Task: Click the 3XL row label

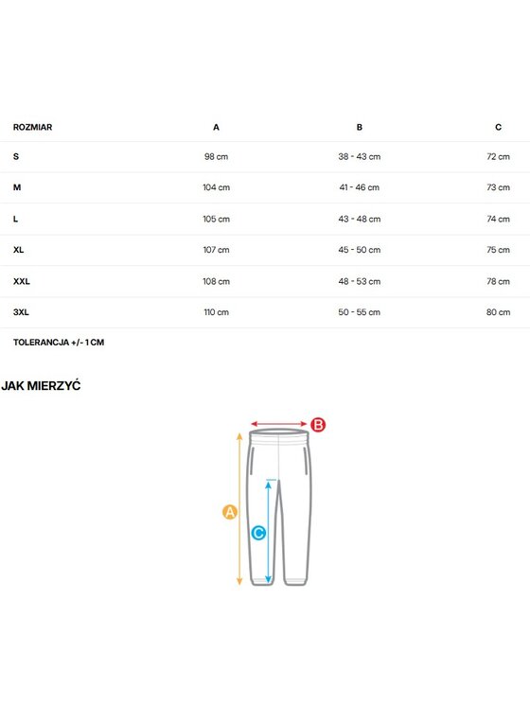Action: [x=21, y=312]
